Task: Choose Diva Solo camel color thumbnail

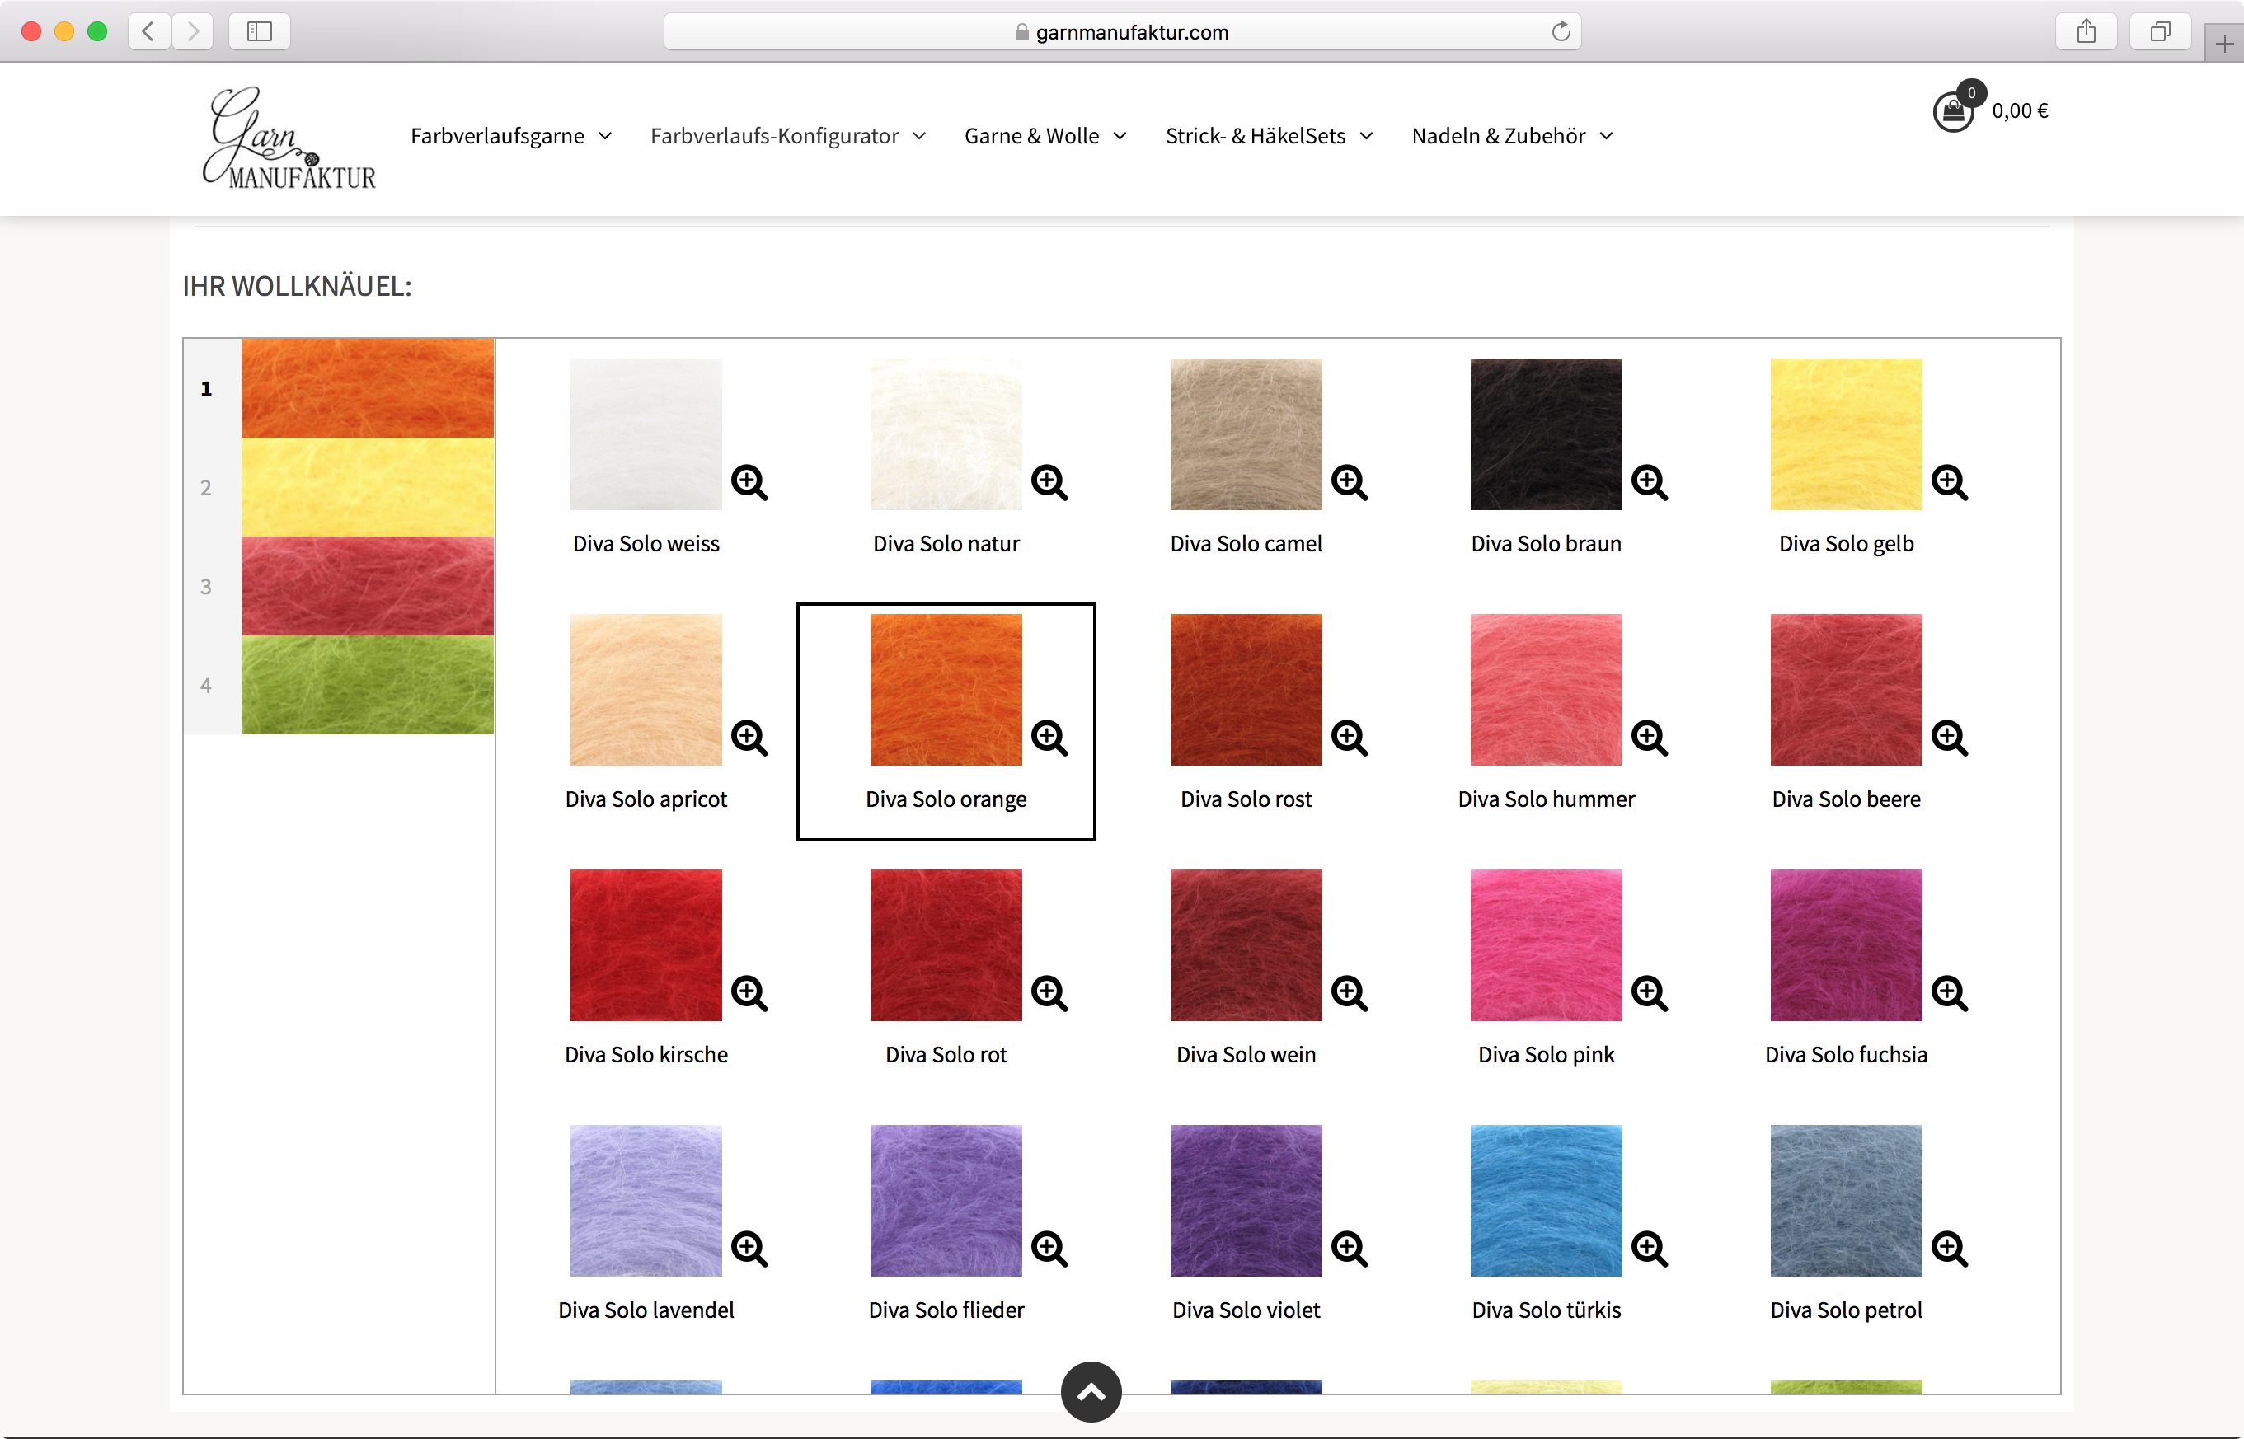Action: [1246, 434]
